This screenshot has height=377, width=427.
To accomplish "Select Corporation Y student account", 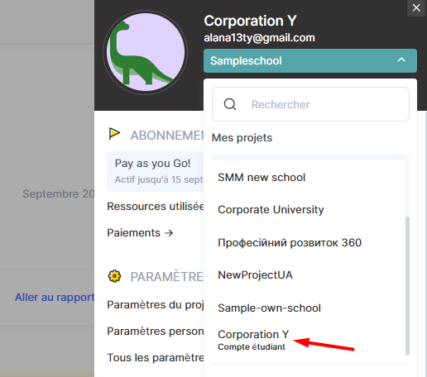I will point(253,340).
